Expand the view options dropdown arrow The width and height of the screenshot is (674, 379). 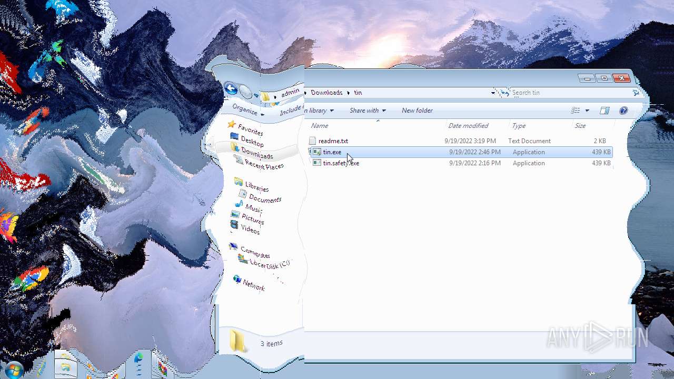[587, 111]
